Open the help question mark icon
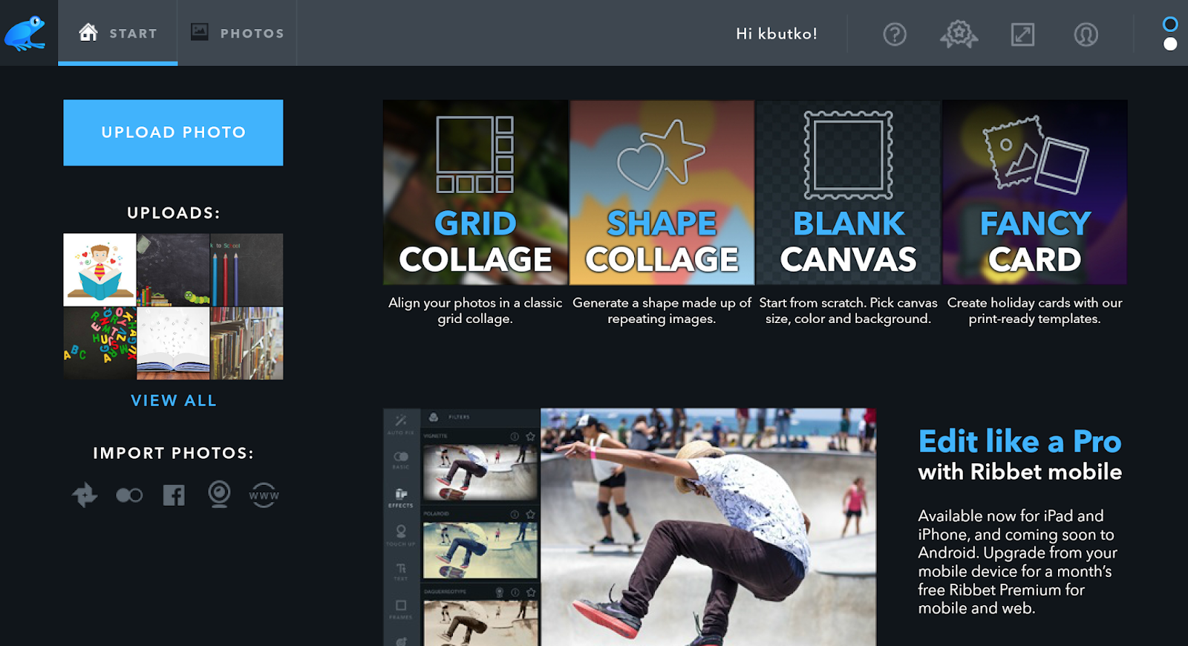 895,34
